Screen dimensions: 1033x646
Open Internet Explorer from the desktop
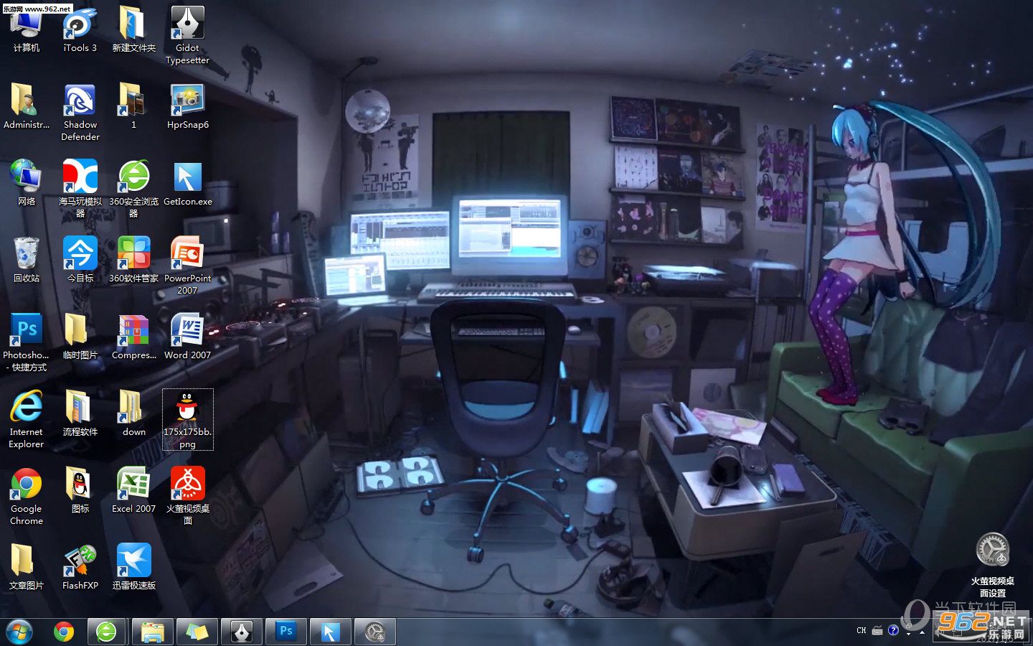pyautogui.click(x=27, y=419)
